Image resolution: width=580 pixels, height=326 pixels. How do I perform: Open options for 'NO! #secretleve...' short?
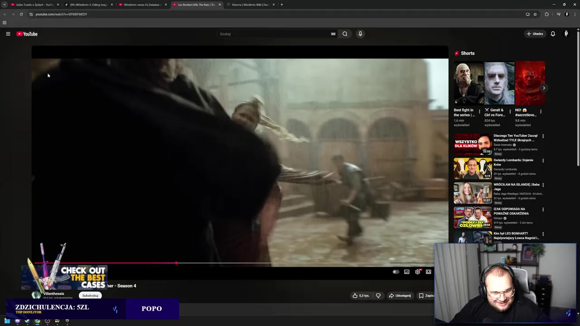[541, 111]
